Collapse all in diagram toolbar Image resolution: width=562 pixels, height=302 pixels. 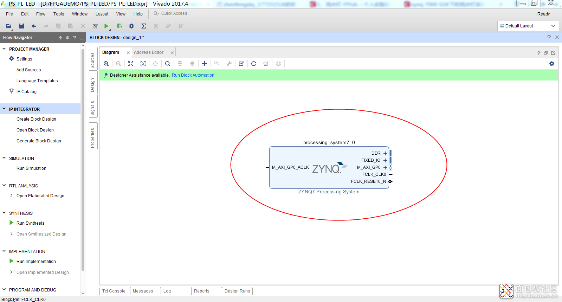tap(180, 64)
